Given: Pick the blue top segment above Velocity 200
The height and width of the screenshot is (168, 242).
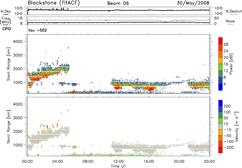Looking at the screenshot, I should coord(221,103).
